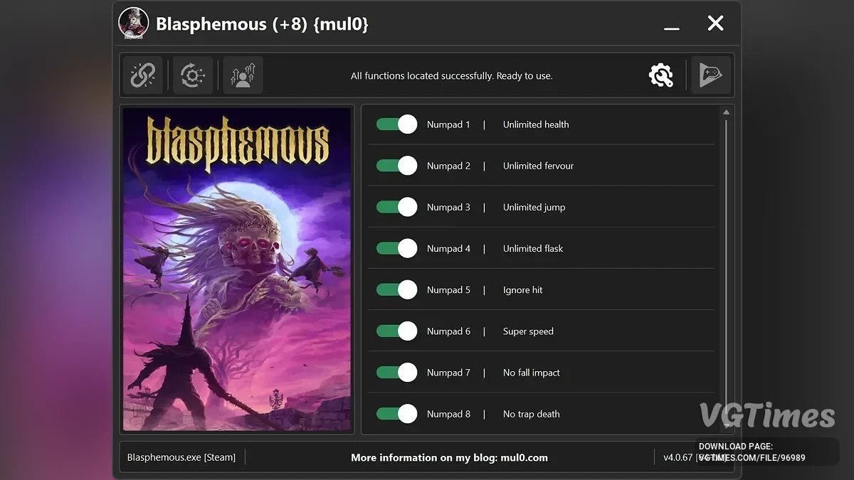Click the cheat list vertical scrollbar track
Screen dimensions: 854x480
[726, 270]
